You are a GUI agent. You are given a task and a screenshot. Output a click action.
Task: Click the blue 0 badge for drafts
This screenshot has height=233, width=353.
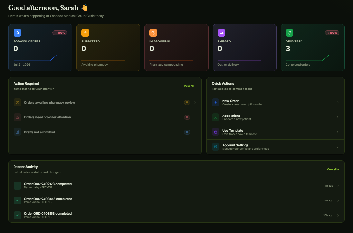187,132
